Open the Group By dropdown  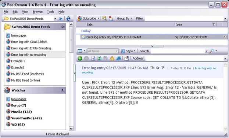[x=125, y=18]
